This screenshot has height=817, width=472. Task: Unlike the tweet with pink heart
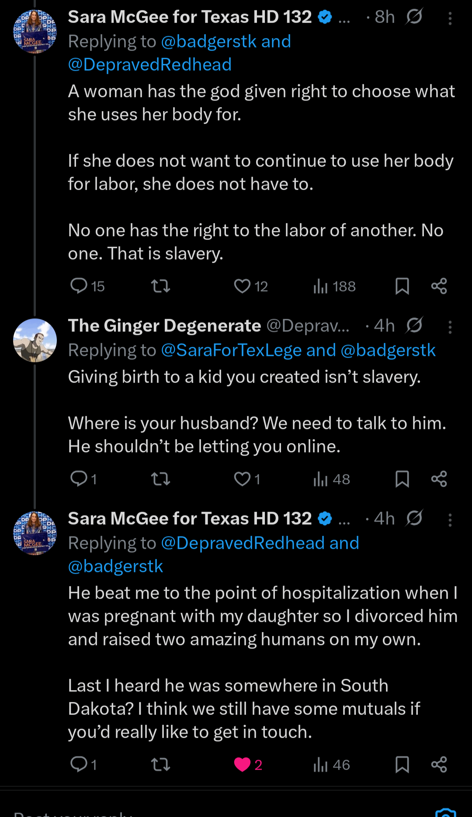click(242, 765)
